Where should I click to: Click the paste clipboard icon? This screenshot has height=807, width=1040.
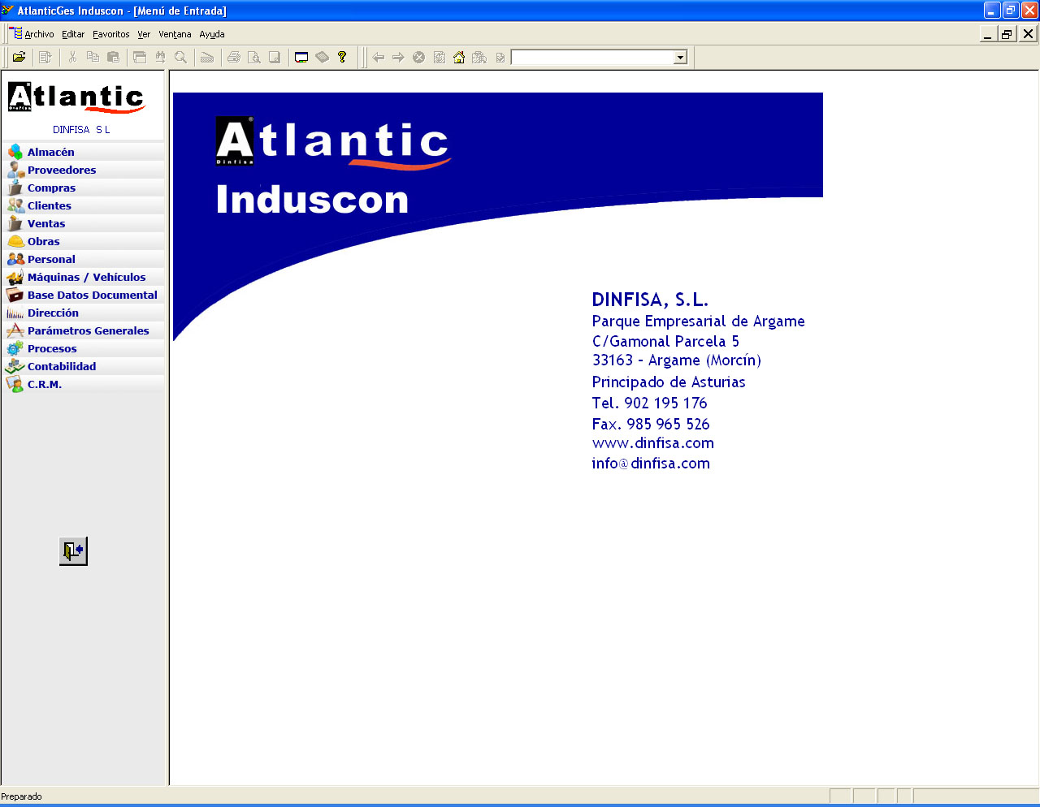(113, 57)
